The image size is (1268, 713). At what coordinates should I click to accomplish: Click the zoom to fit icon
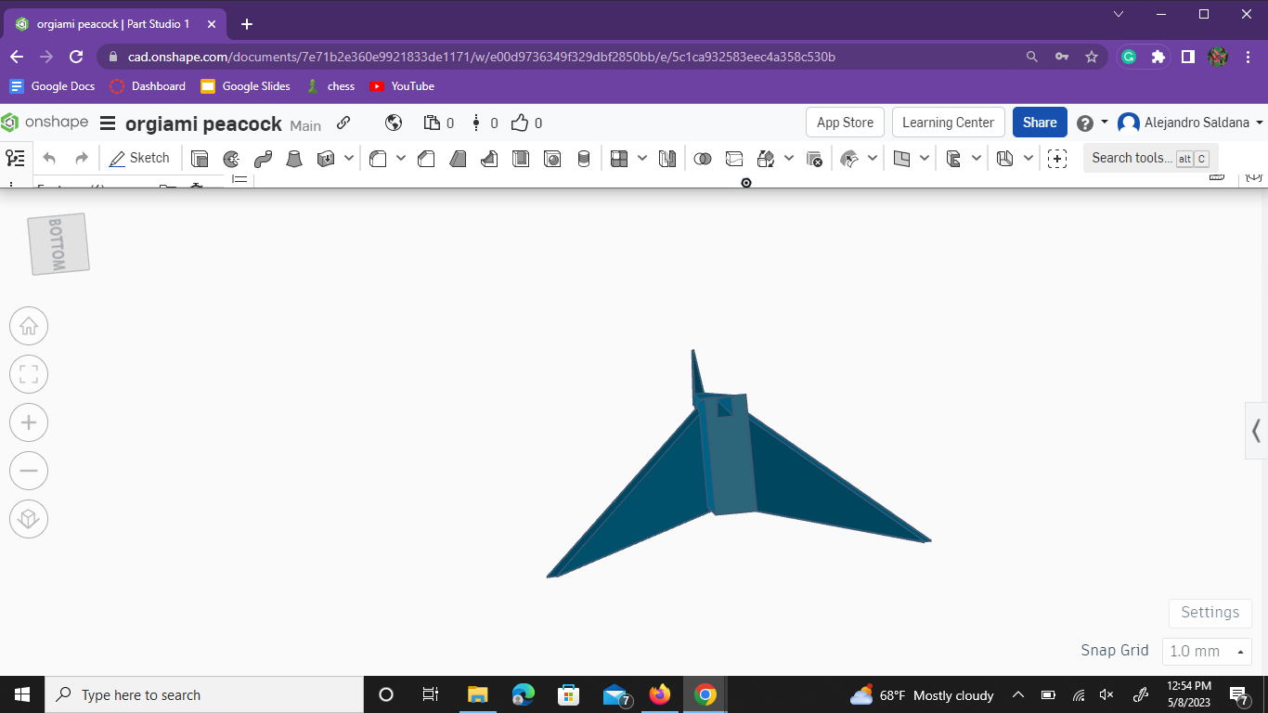pyautogui.click(x=29, y=373)
